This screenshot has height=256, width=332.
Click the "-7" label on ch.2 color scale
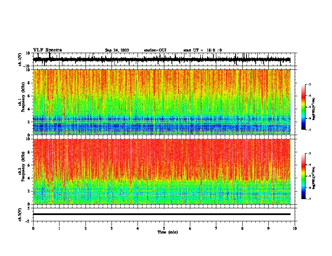(309, 199)
